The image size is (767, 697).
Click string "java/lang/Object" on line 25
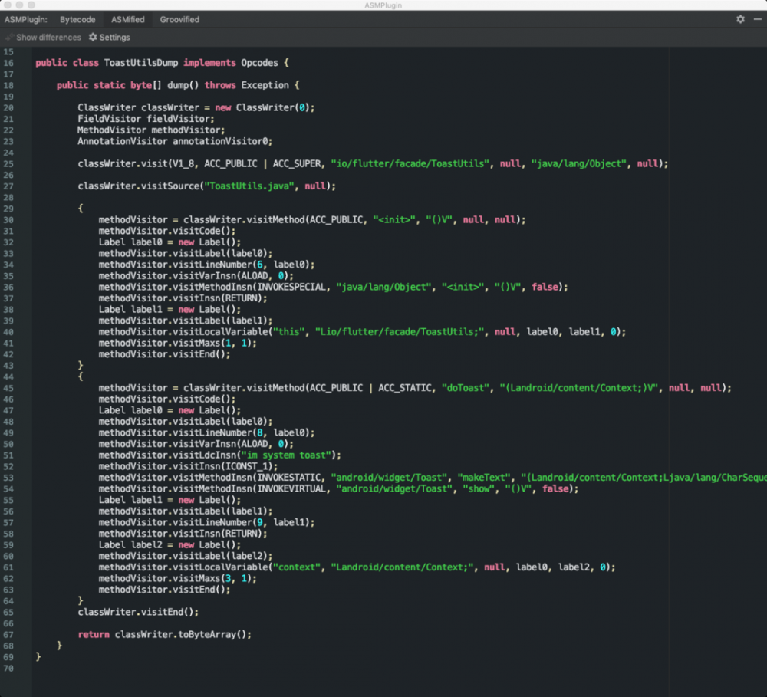579,164
